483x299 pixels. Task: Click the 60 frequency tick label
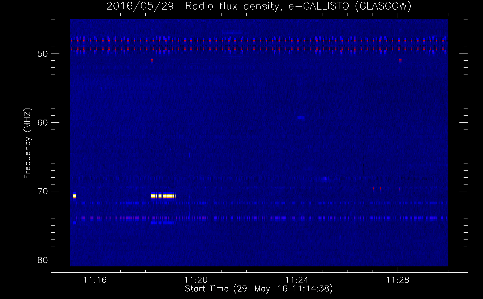pyautogui.click(x=42, y=123)
